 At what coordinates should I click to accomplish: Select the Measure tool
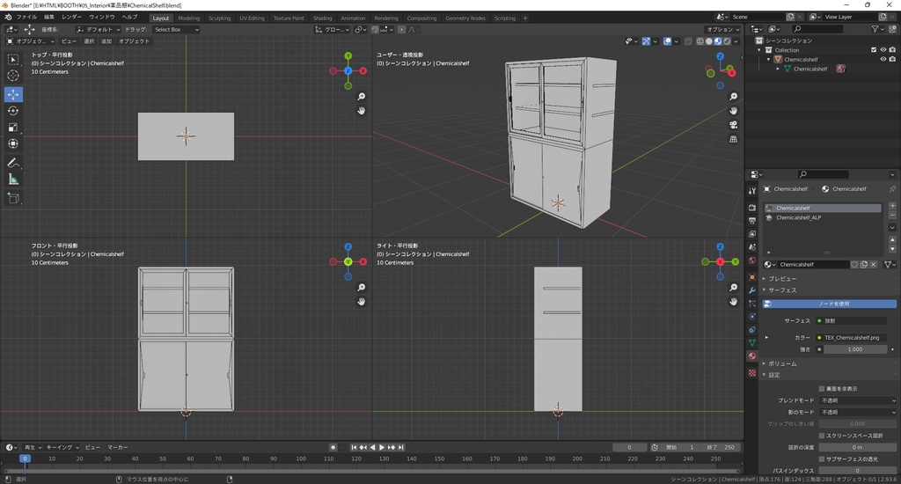point(13,180)
